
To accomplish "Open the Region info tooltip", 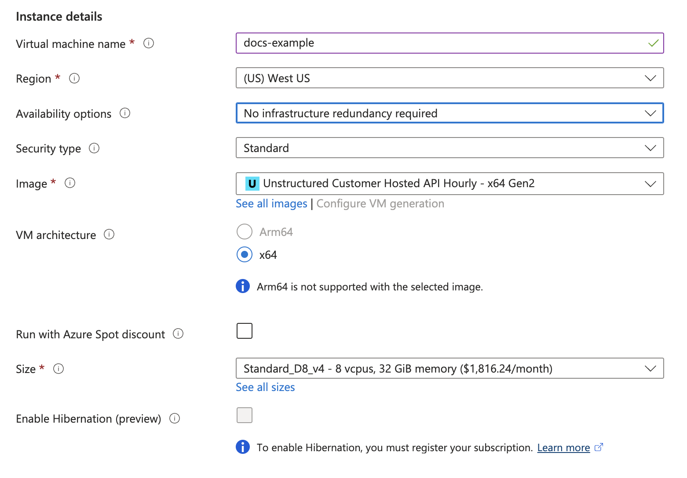I will click(74, 79).
